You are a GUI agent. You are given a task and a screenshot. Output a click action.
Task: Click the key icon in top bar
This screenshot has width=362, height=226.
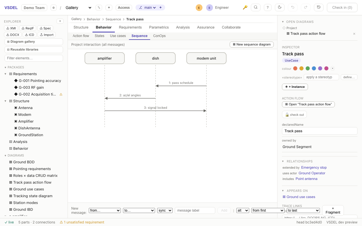coord(245,8)
